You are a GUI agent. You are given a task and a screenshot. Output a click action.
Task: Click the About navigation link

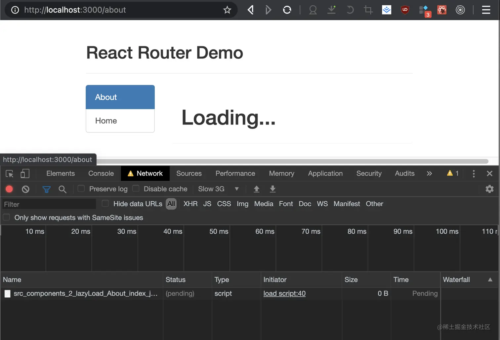pos(120,97)
